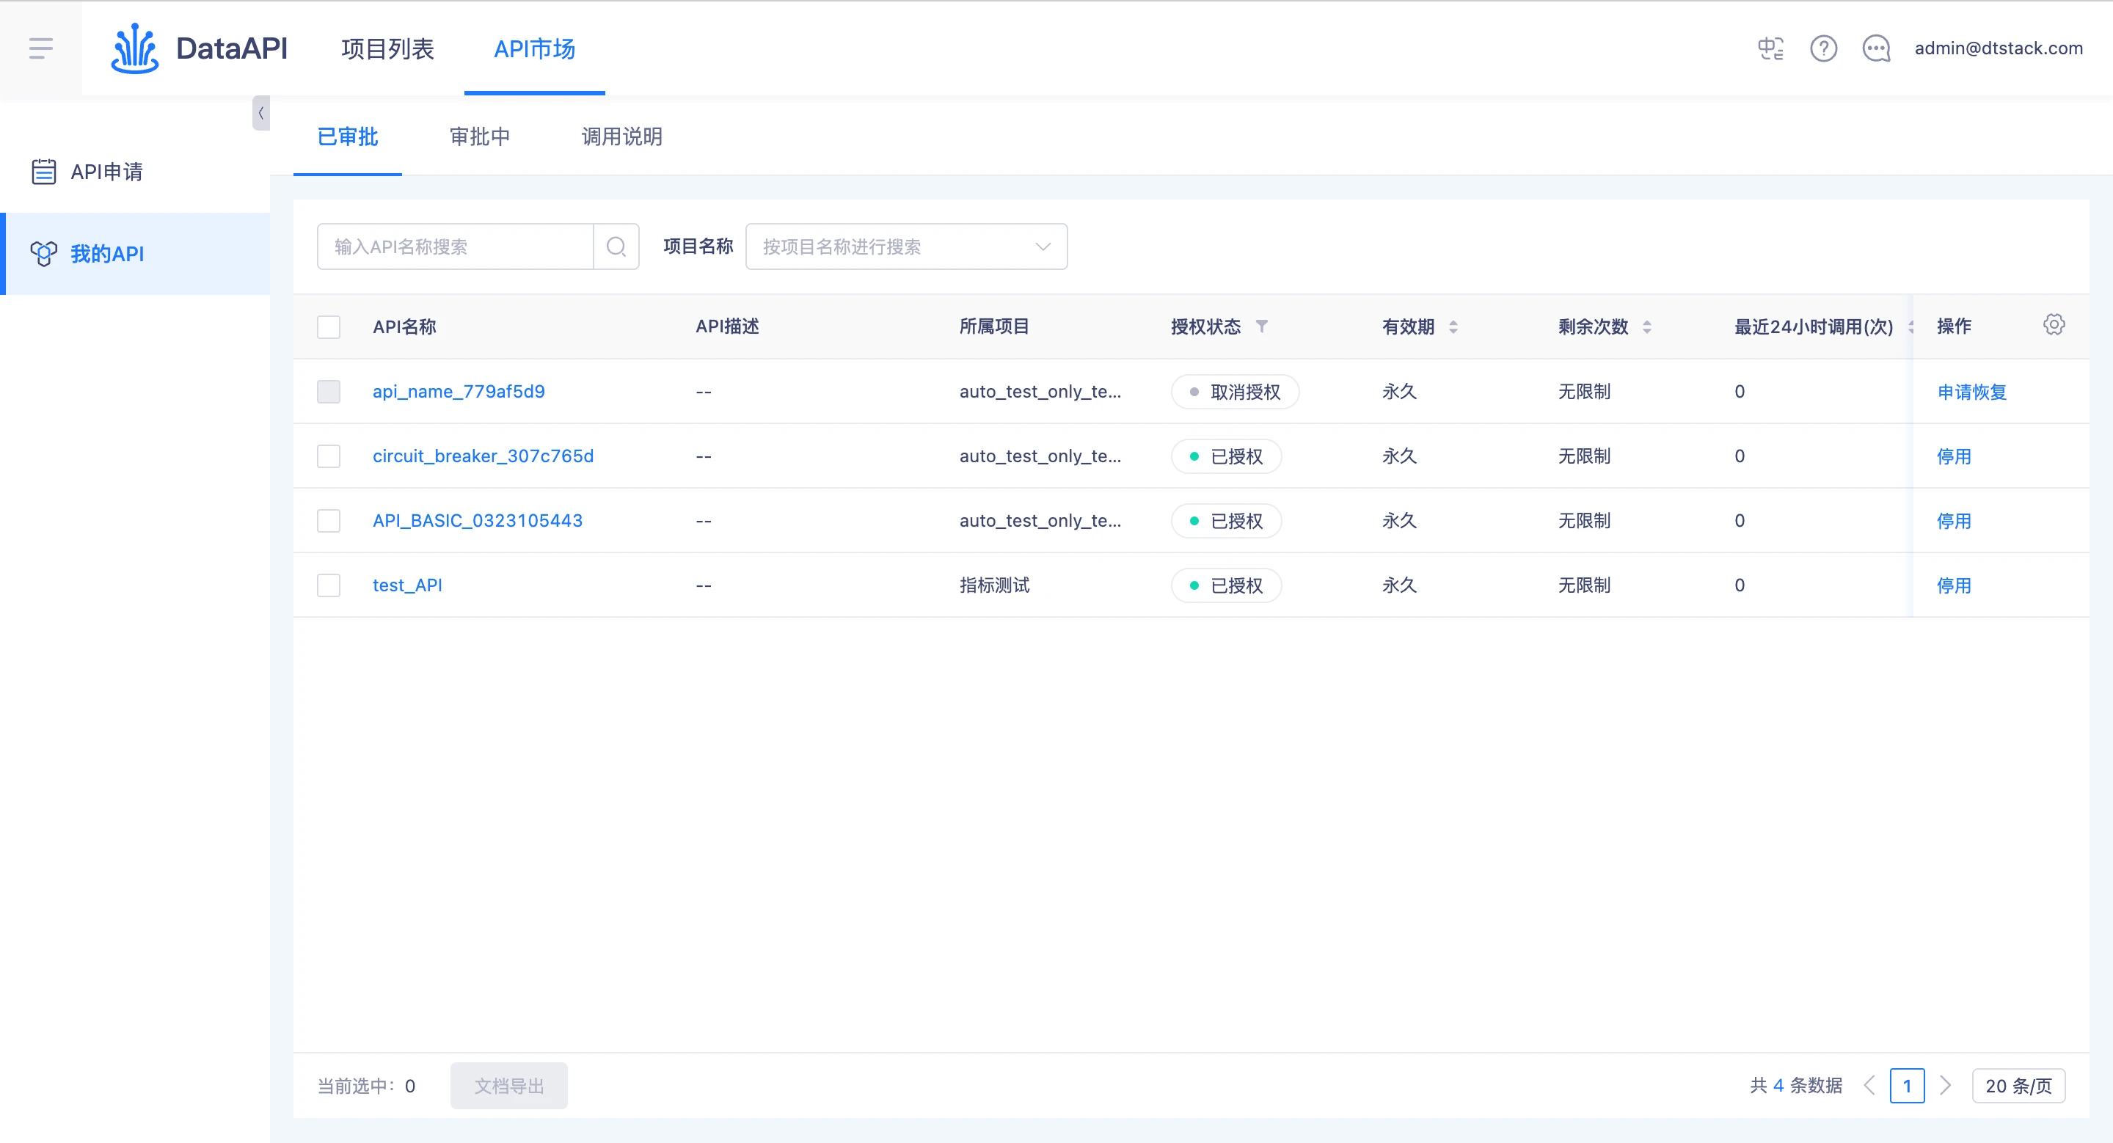Sort by the 有效期 column arrows
The height and width of the screenshot is (1143, 2113).
pos(1453,326)
